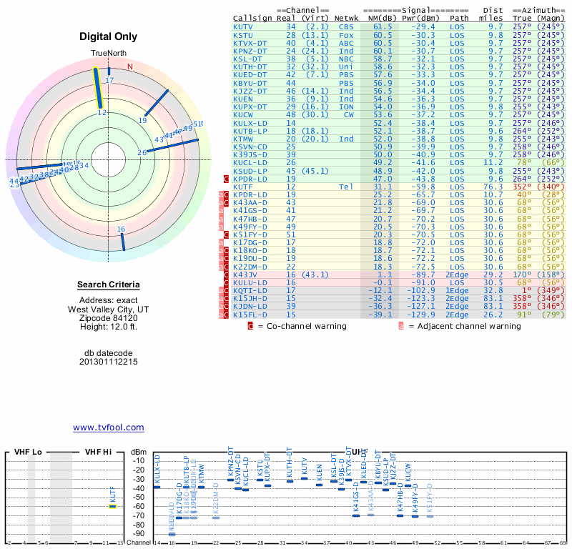Viewport: 572px width, 549px height.
Task: Click the Fox network cell
Action: pos(346,35)
